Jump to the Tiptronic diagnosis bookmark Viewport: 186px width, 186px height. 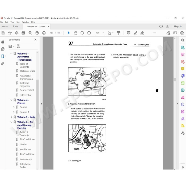(x=24, y=84)
